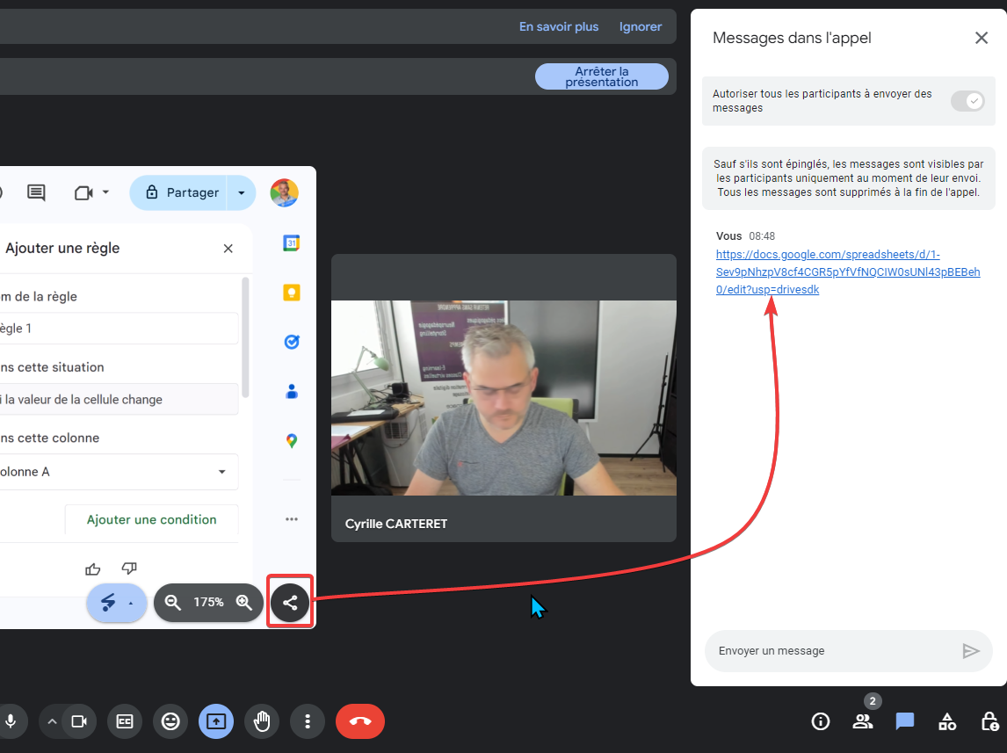Click the share icon on the presentation
Screen dimensions: 1007x753
(x=290, y=602)
